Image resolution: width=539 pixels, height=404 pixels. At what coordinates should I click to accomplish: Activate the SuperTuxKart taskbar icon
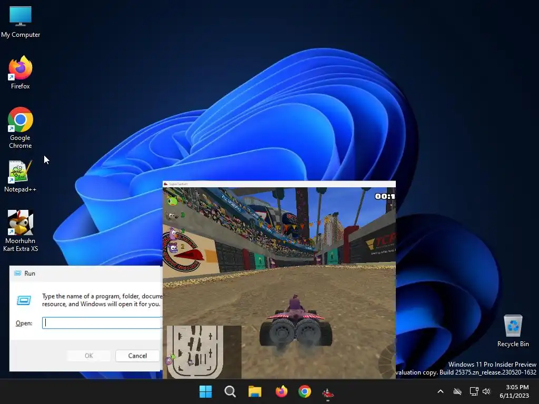pos(327,392)
